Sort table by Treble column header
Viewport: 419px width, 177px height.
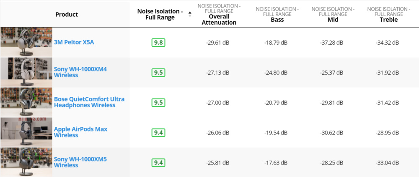388,20
